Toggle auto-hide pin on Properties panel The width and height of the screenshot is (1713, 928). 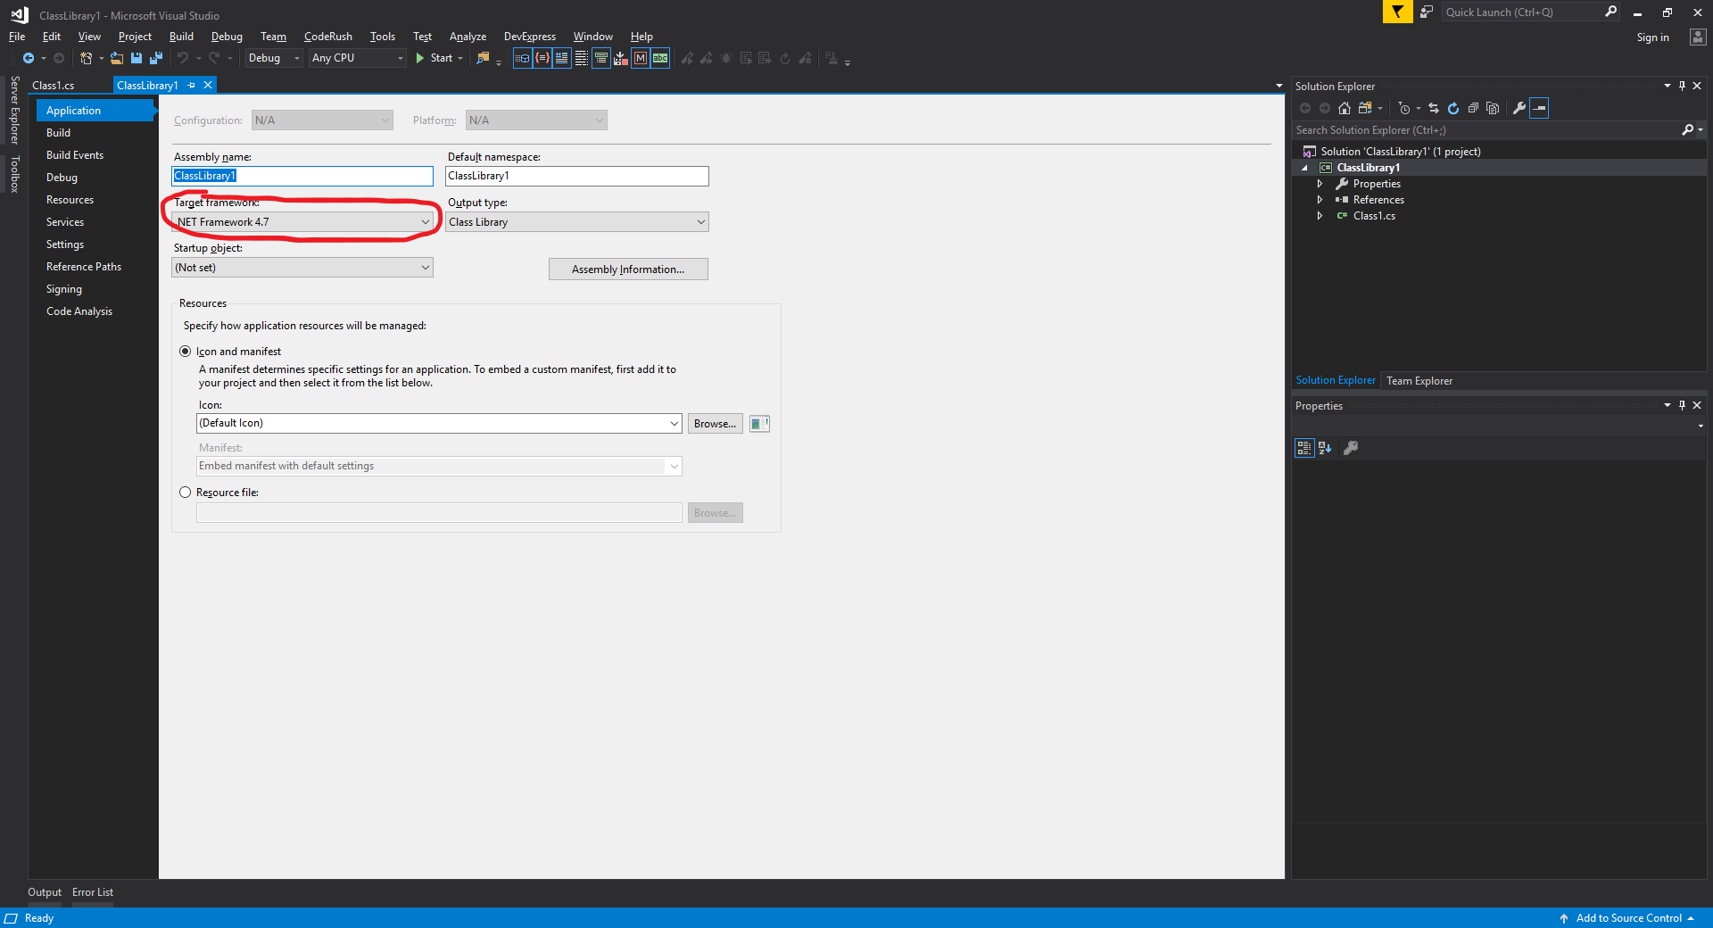coord(1682,405)
